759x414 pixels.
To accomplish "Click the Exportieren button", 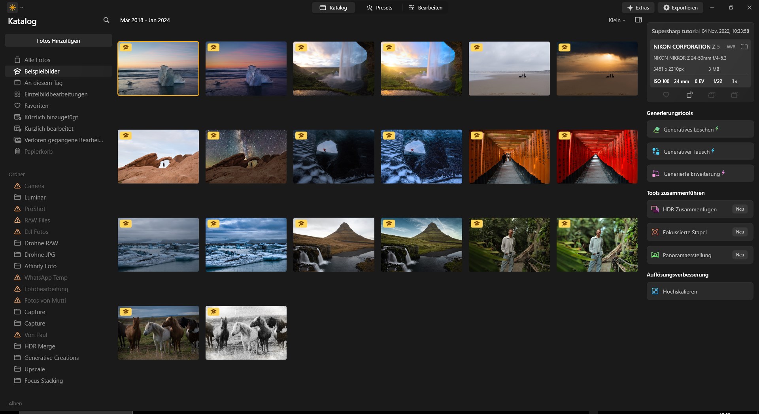I will click(681, 7).
